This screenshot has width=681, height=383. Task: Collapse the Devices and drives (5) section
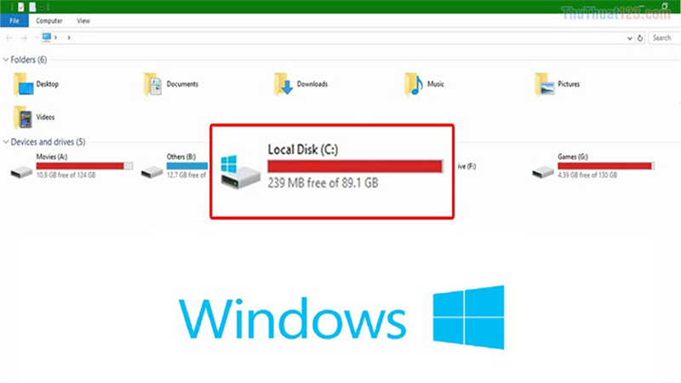click(x=6, y=142)
